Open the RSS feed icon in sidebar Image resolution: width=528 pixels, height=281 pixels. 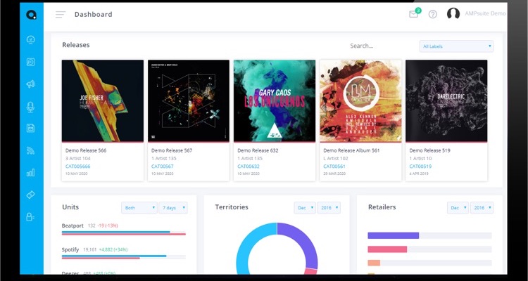click(31, 150)
